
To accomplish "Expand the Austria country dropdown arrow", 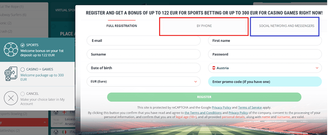I will 317,68.
